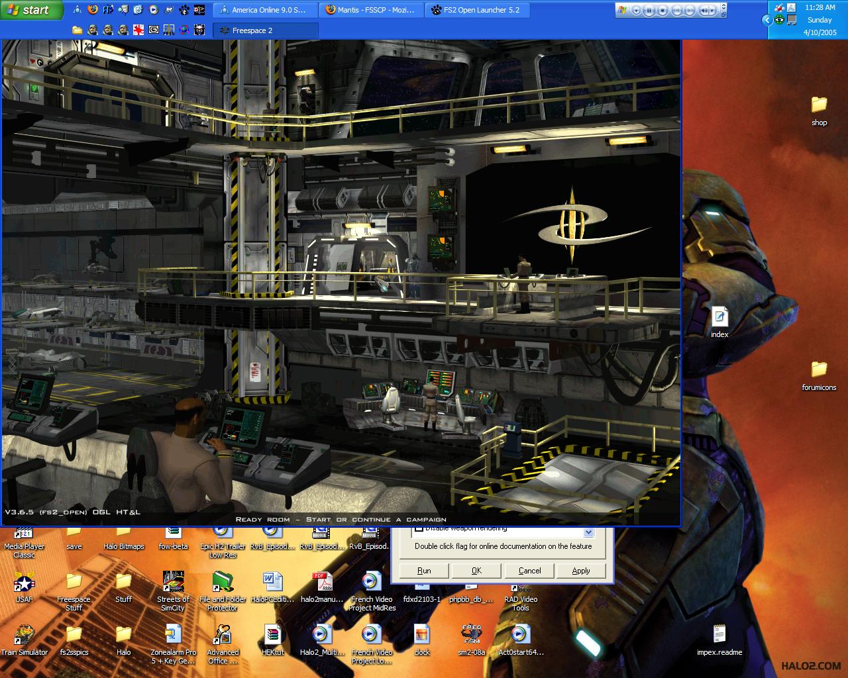848x678 pixels.
Task: Stop playback in the media player toolbar
Action: (662, 10)
